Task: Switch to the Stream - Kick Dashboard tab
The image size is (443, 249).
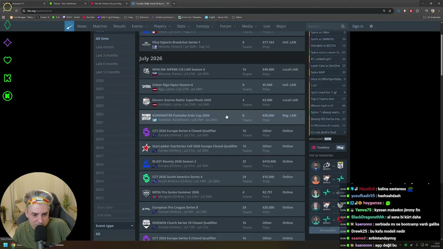Action: coord(67,3)
